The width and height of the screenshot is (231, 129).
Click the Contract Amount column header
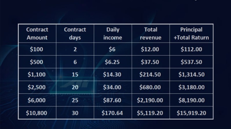coord(37,33)
